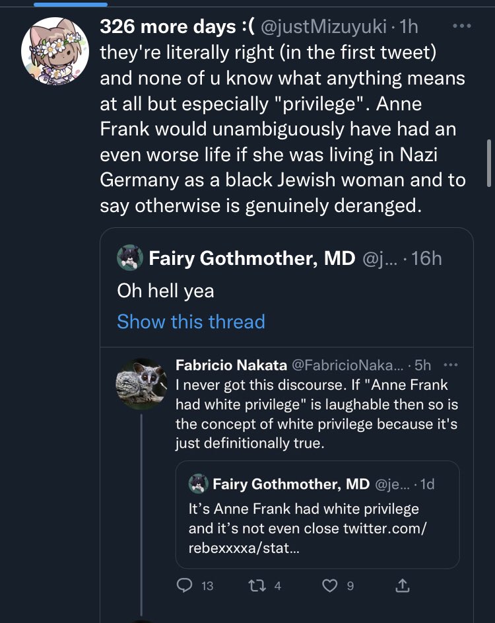Image resolution: width=495 pixels, height=623 pixels.
Task: Open the "326 more days :(" profile name
Action: coord(178,28)
